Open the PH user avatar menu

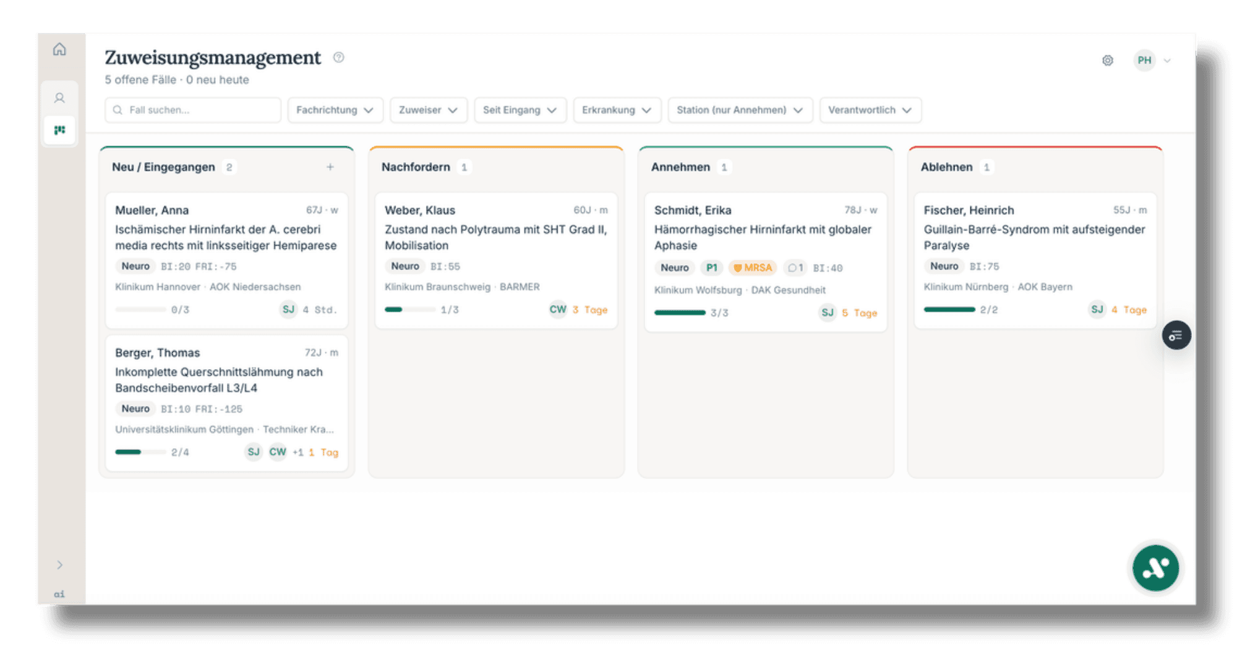[x=1144, y=60]
